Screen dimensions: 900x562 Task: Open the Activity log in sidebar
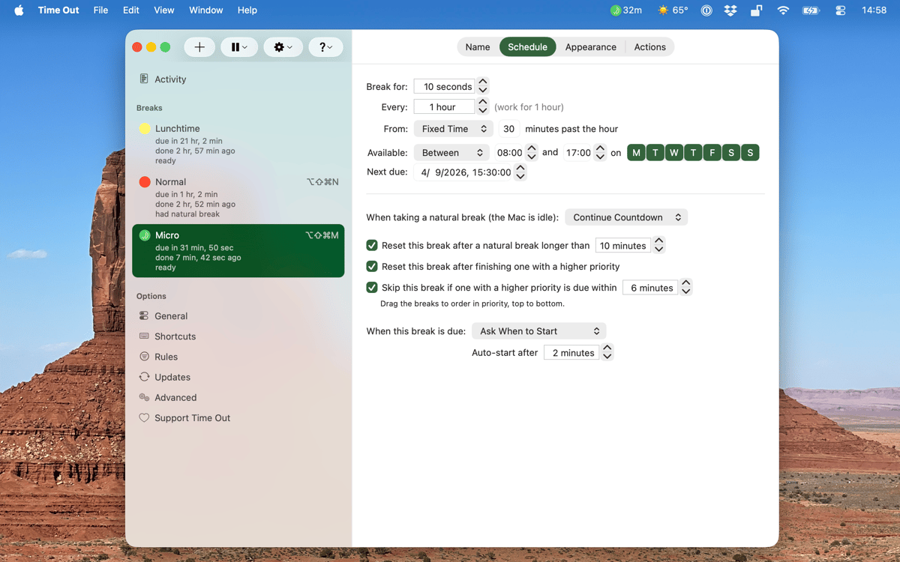169,79
